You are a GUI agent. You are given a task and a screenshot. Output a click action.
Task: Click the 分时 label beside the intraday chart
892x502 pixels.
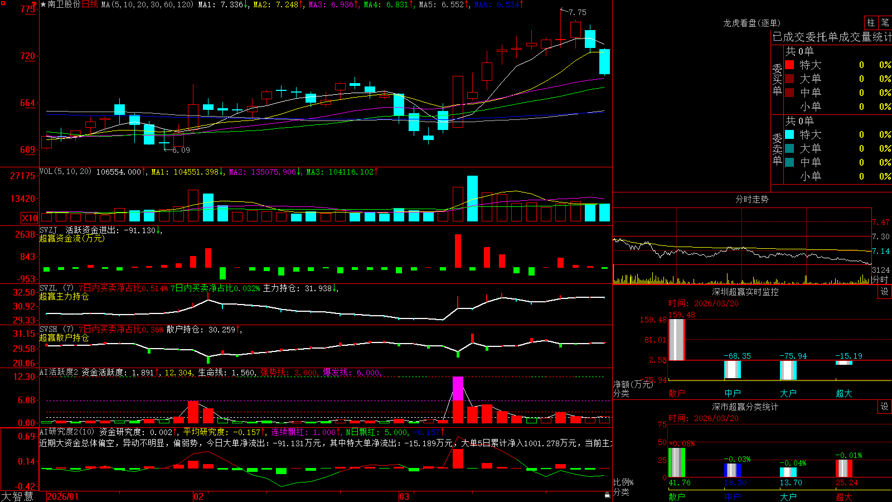[880, 279]
